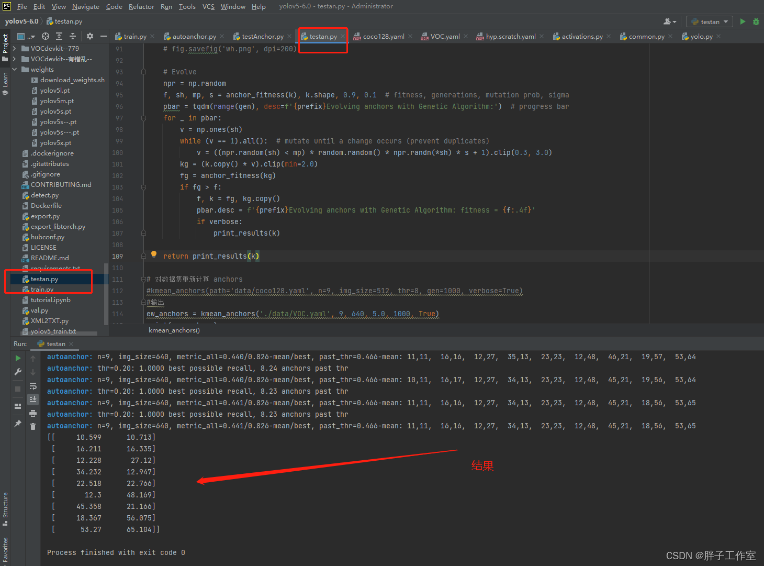Screen dimensions: 764x566
Task: Open the Navigate menu
Action: (86, 7)
